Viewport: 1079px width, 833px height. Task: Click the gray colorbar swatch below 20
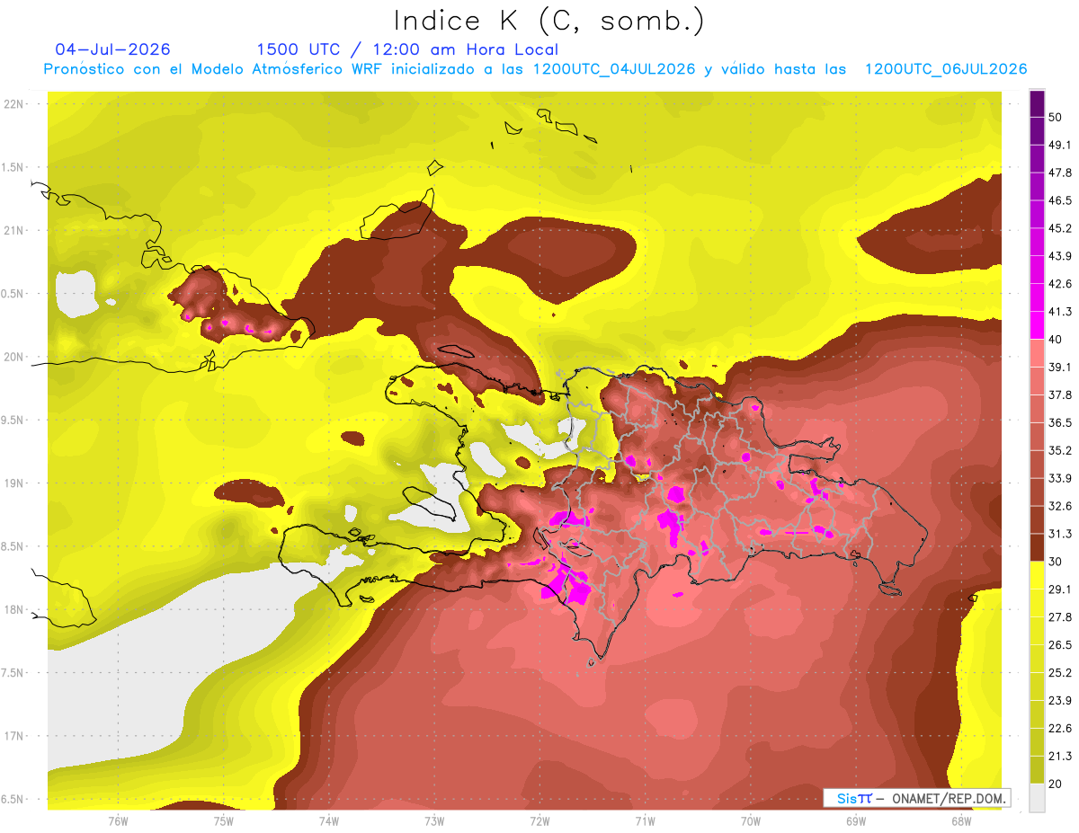[x=1037, y=797]
